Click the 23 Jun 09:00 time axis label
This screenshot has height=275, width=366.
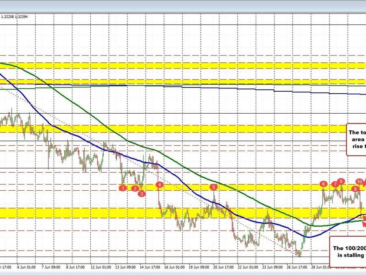[272, 267]
